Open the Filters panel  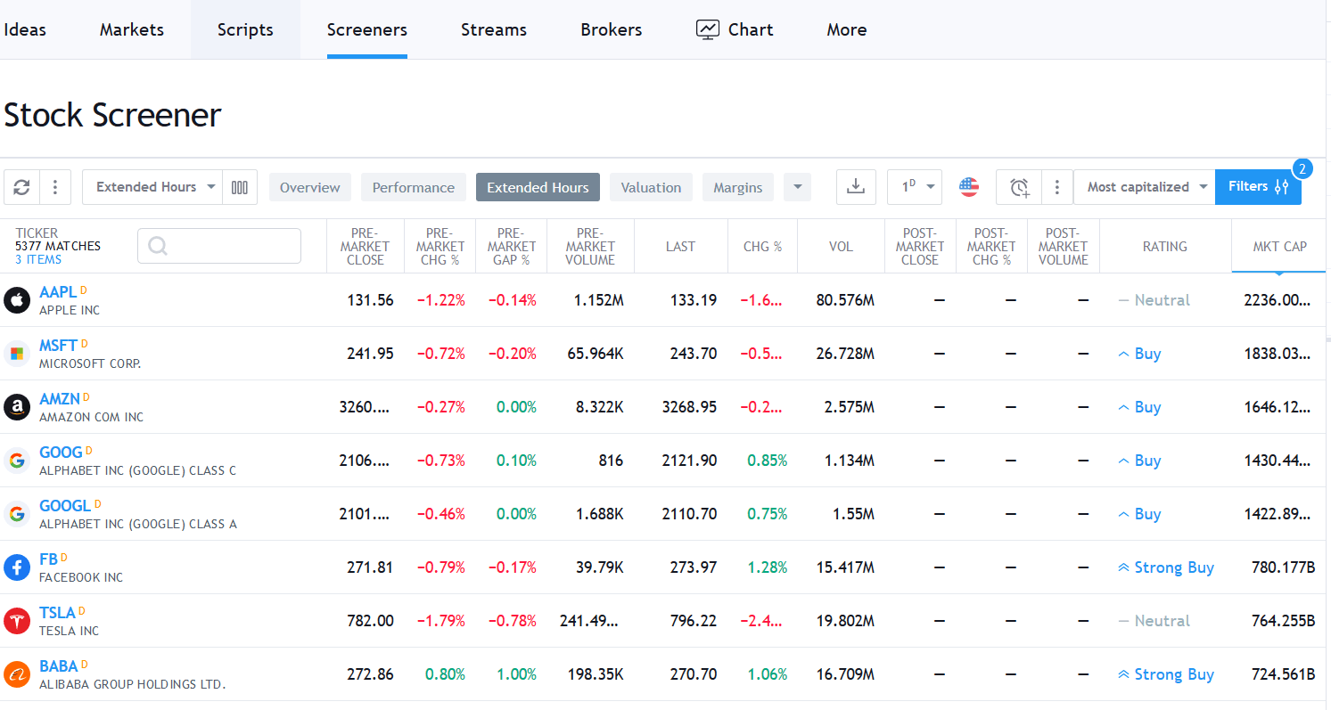[1258, 186]
